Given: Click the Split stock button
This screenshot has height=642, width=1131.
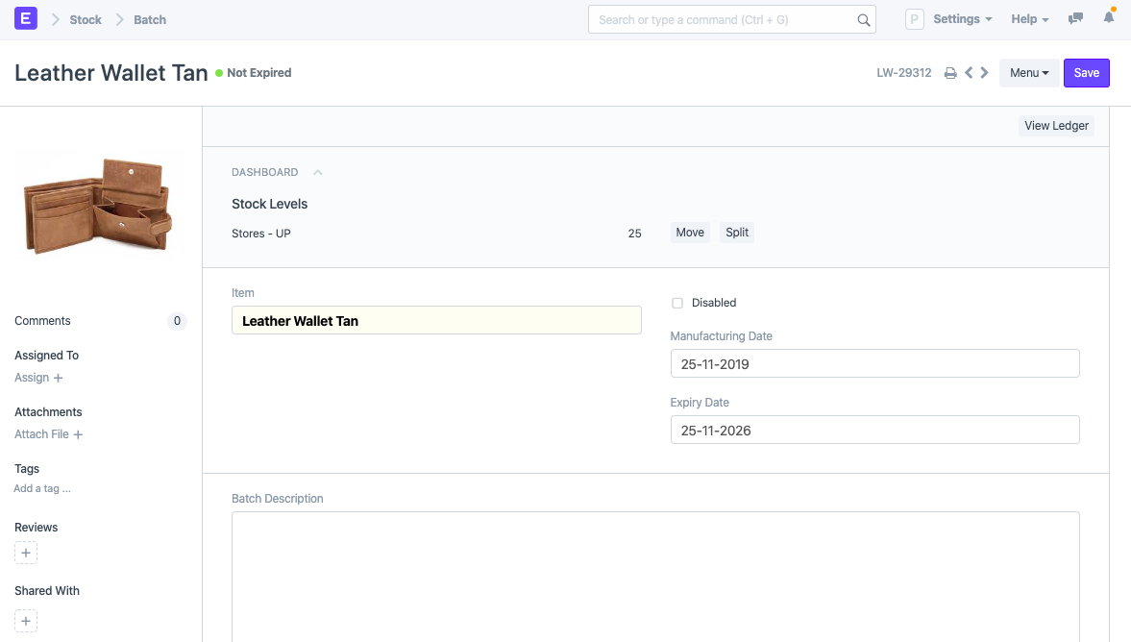Looking at the screenshot, I should coord(737,233).
